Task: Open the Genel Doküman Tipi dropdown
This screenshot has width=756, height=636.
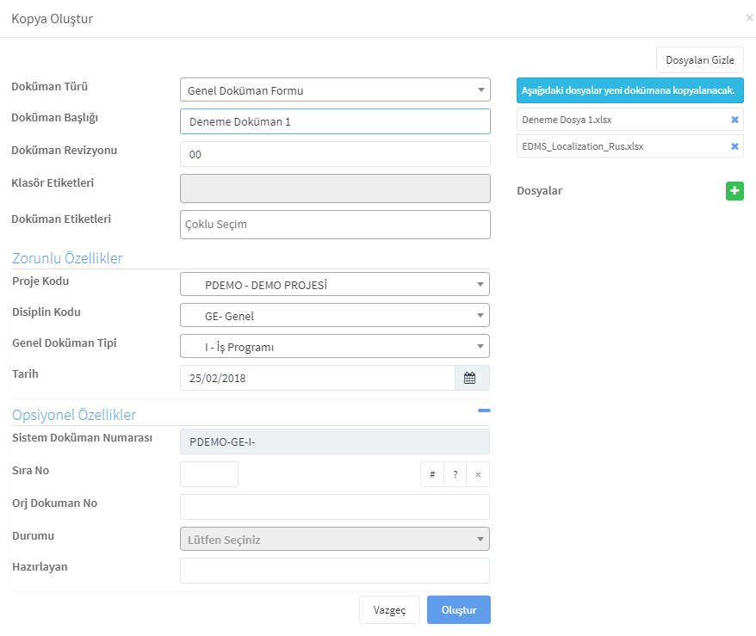Action: (x=335, y=347)
